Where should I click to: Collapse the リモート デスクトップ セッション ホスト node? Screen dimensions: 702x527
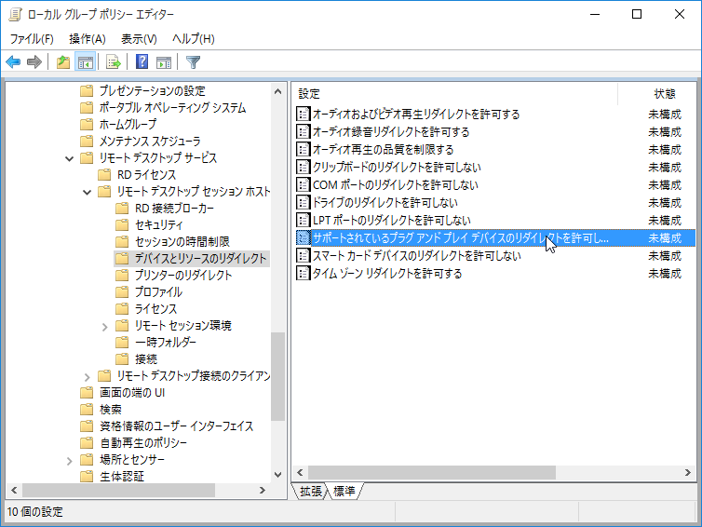click(88, 192)
